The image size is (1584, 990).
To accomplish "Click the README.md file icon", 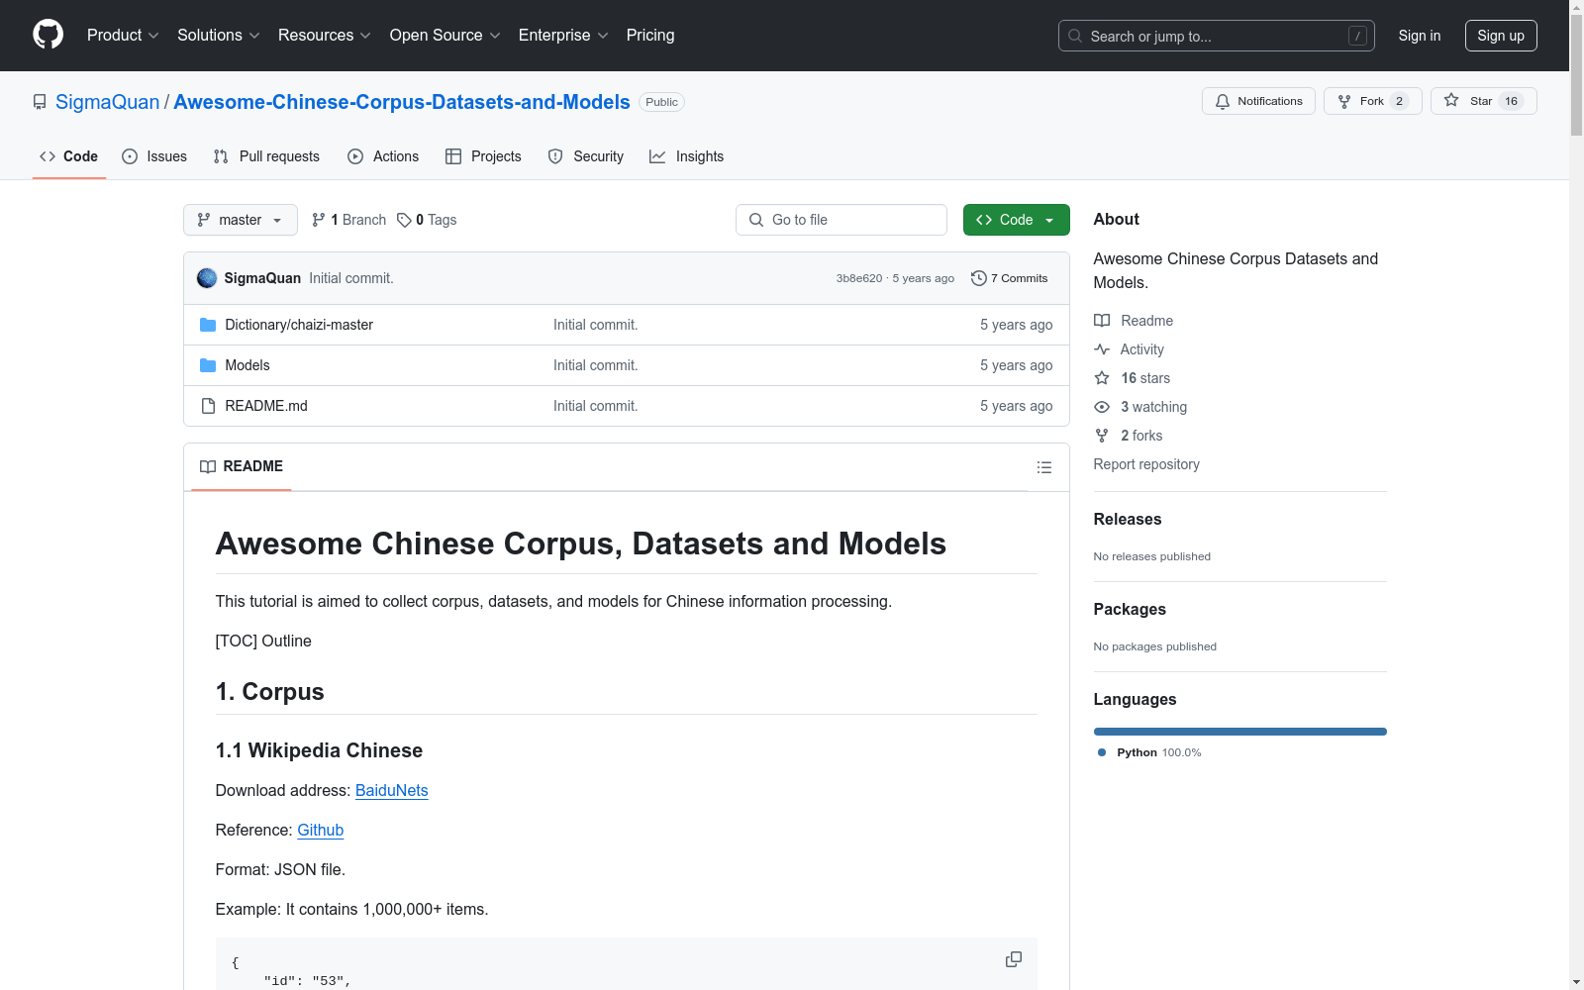I will point(208,406).
